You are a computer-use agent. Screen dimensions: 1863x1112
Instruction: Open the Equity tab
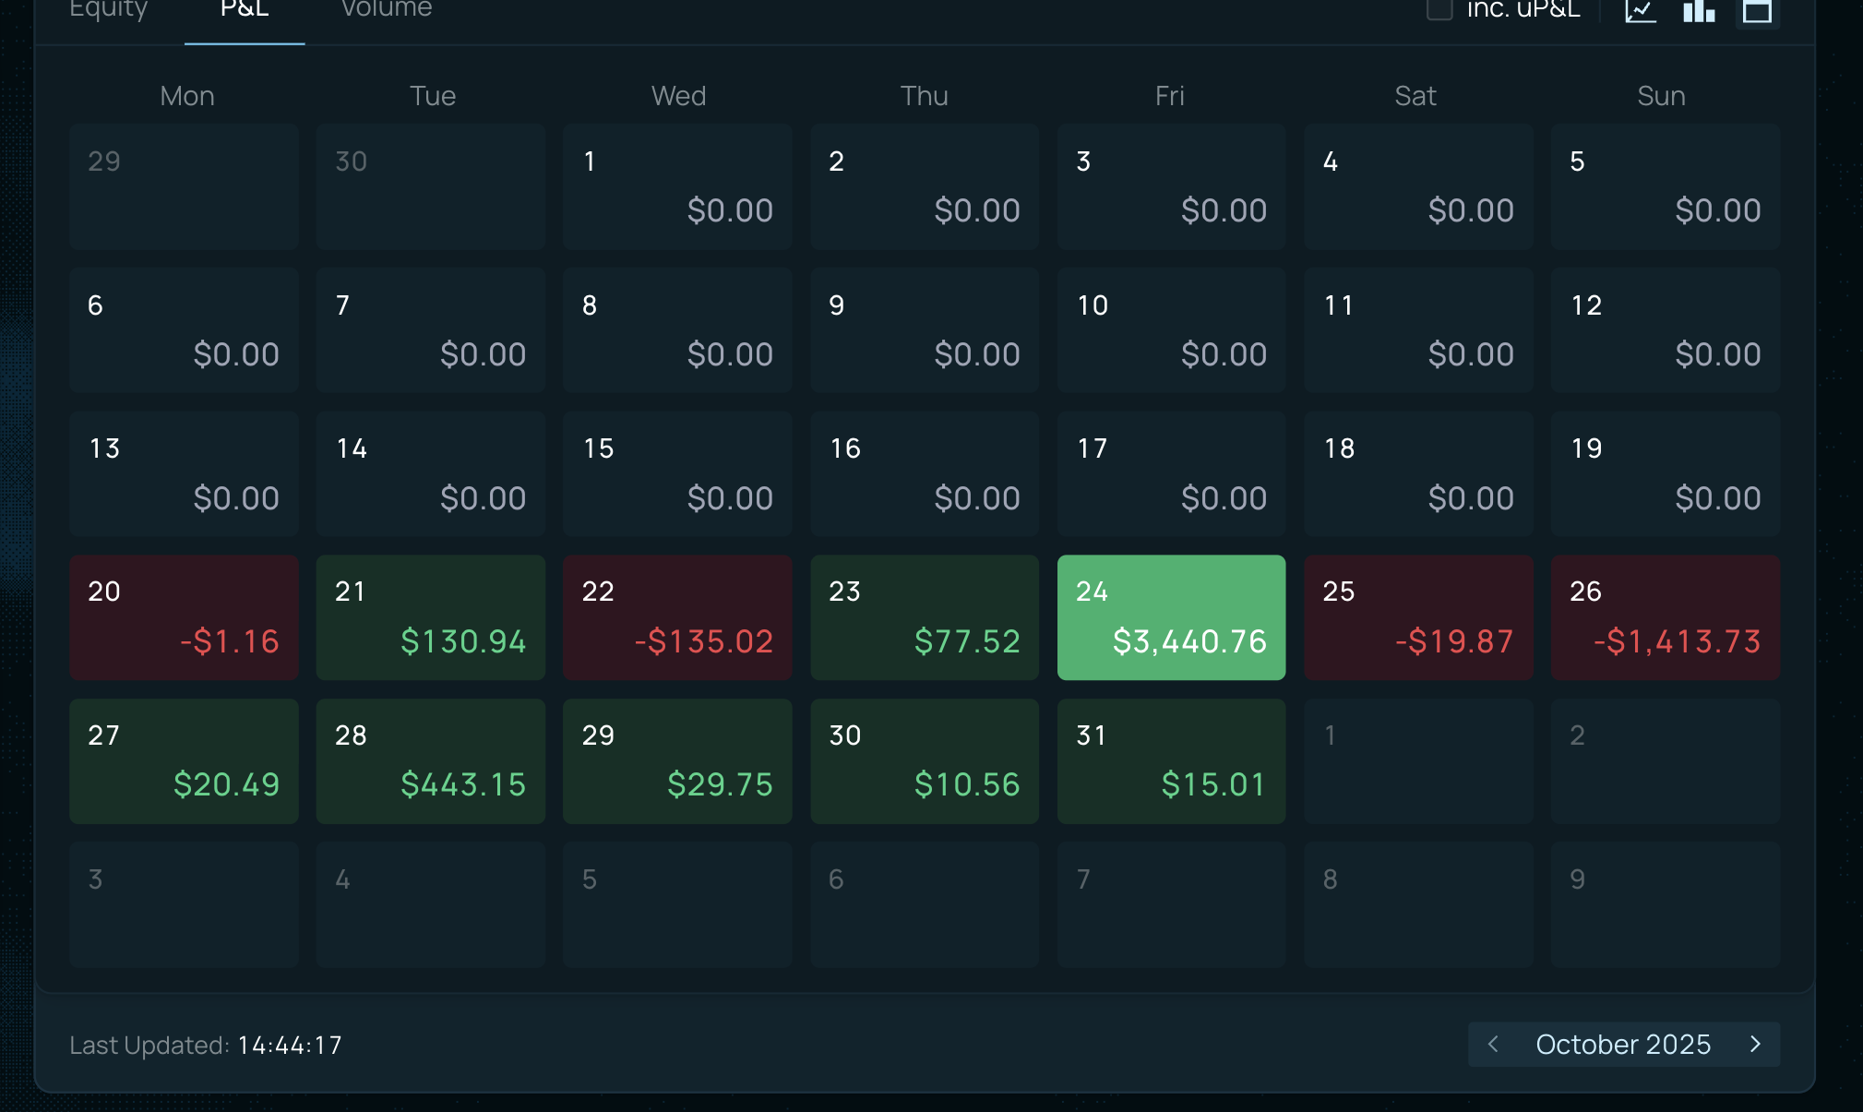108,9
